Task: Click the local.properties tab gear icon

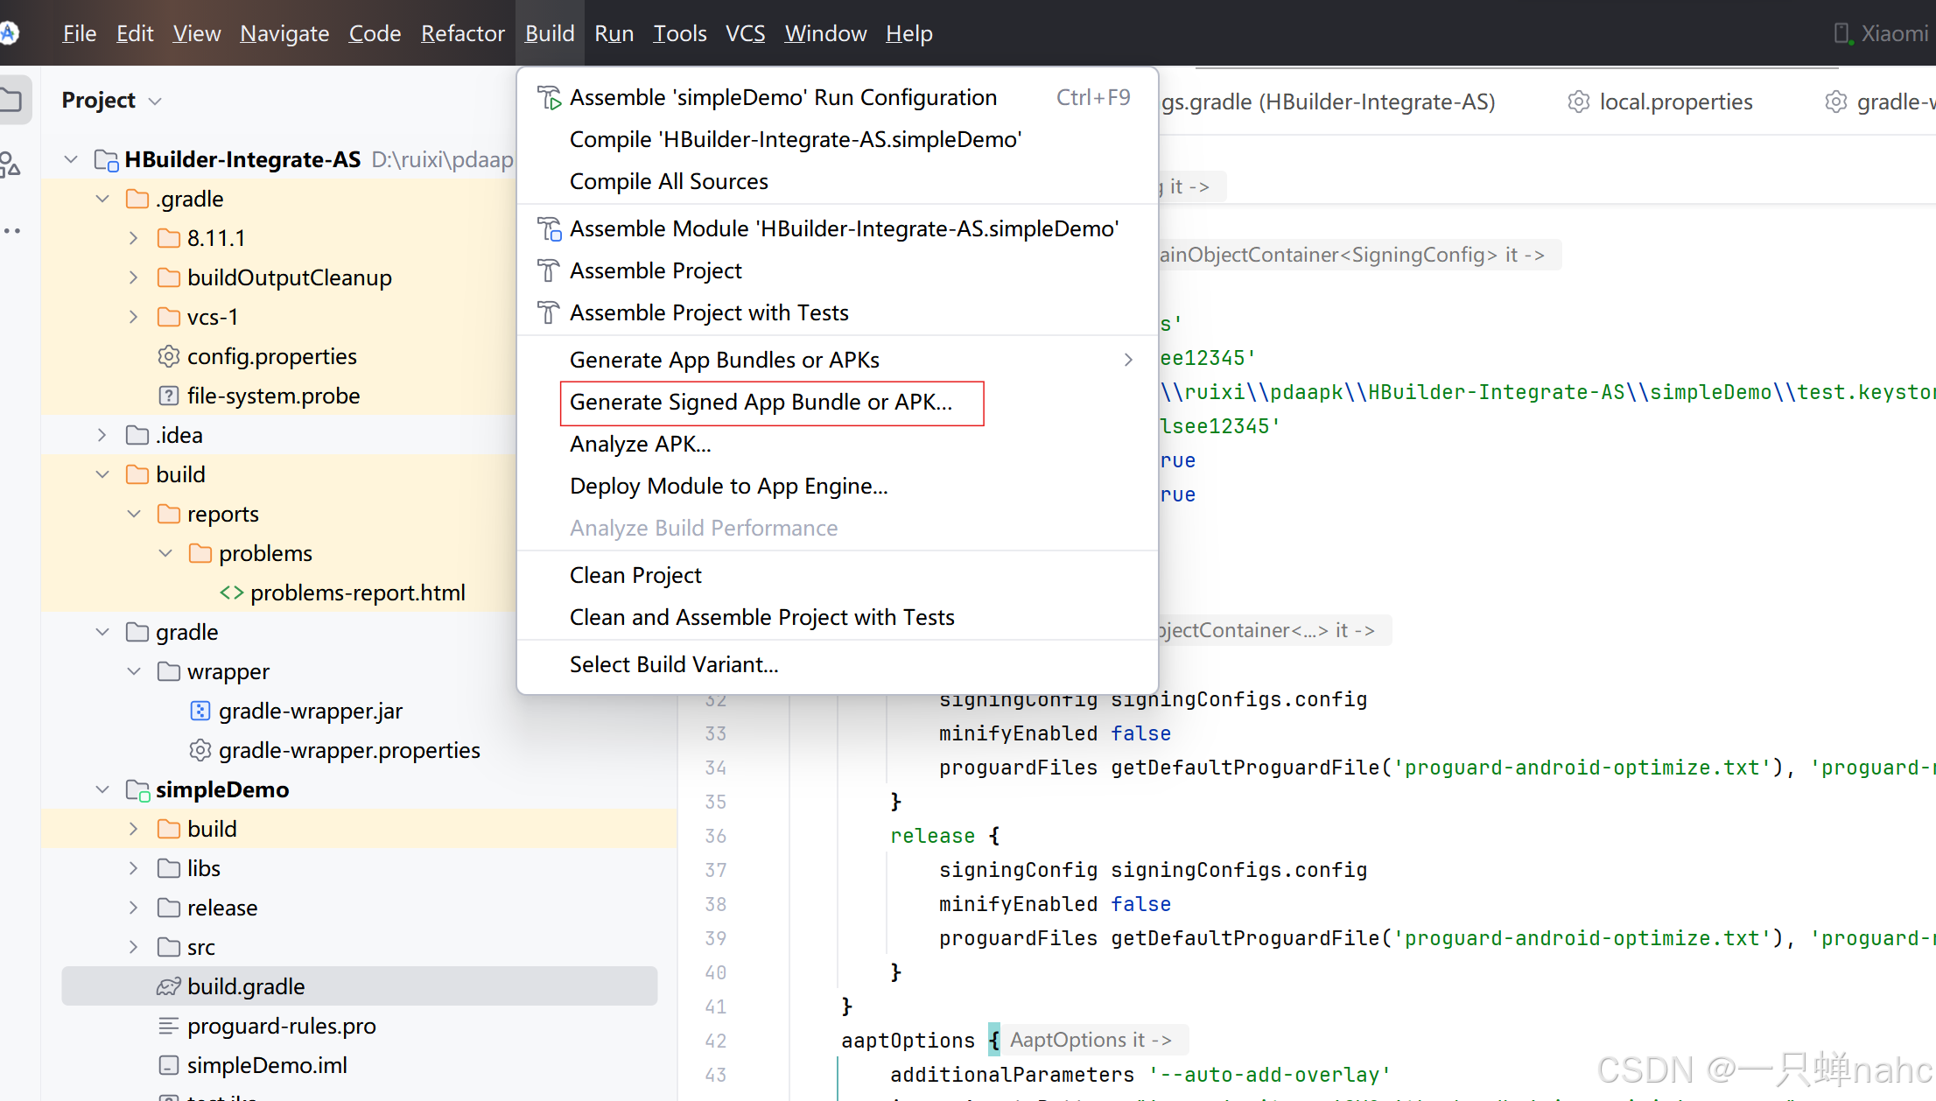Action: (1578, 102)
